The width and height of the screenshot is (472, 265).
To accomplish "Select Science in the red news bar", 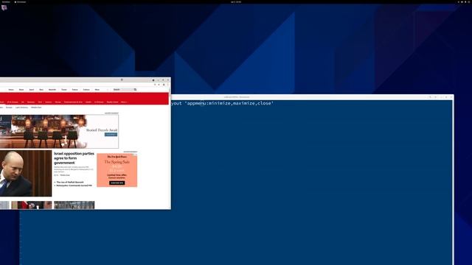I will click(x=49, y=102).
